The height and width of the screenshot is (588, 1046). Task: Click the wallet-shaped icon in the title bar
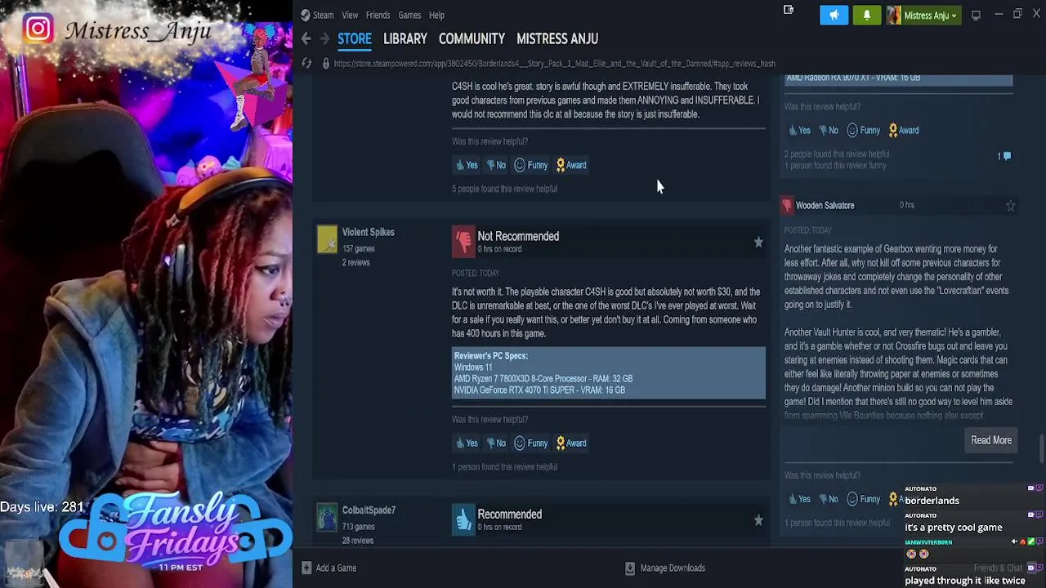pyautogui.click(x=789, y=11)
